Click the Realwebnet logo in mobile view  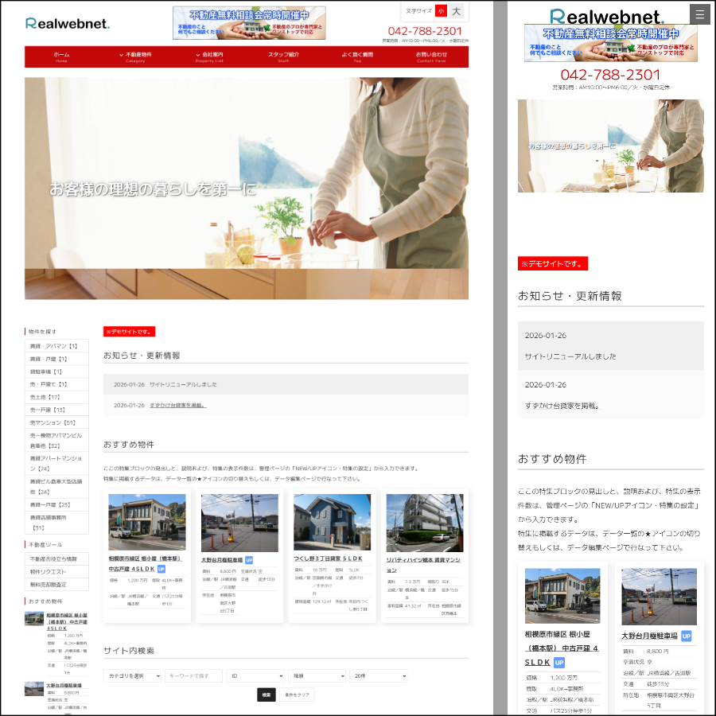point(606,17)
